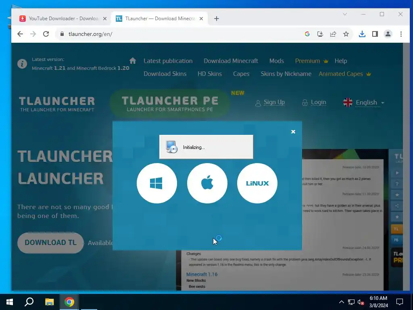Open Animated Capes page

[345, 74]
